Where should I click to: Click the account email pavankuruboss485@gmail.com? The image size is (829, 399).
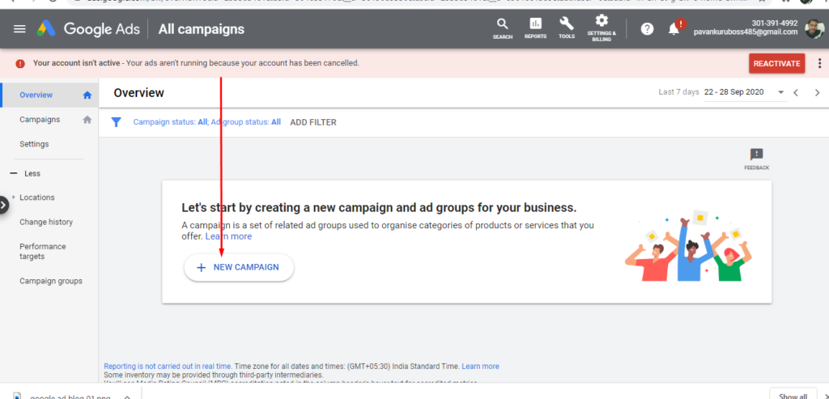click(746, 32)
